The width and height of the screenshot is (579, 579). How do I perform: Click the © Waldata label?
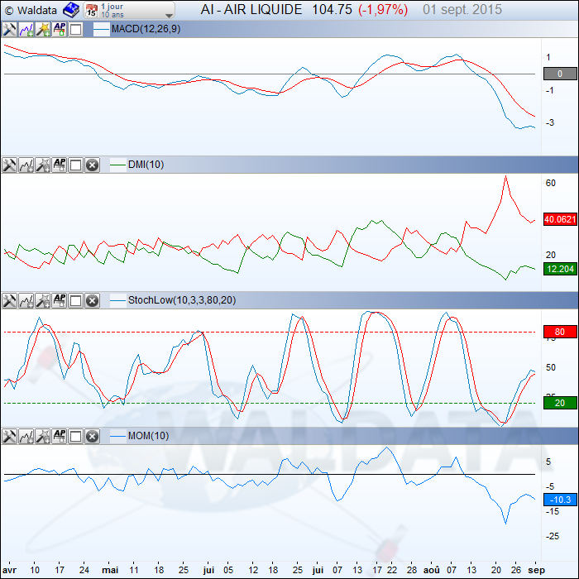(31, 10)
